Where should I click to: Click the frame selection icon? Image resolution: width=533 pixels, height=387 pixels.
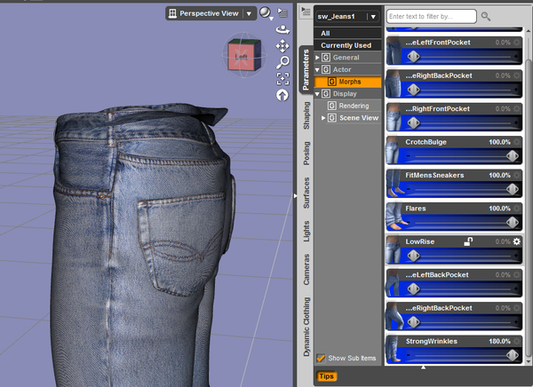282,78
